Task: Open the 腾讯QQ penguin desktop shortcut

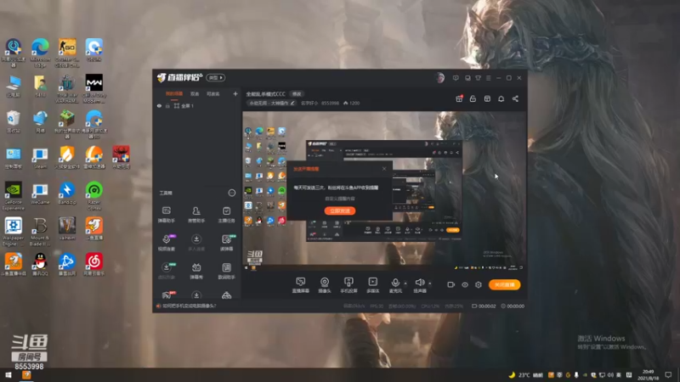Action: tap(40, 265)
